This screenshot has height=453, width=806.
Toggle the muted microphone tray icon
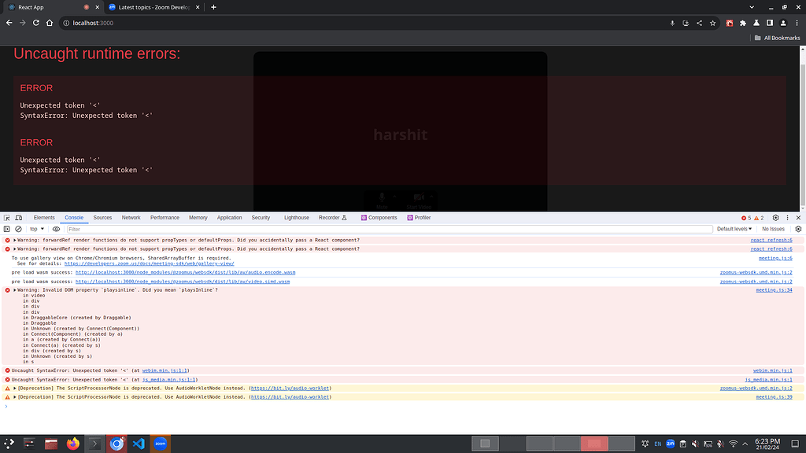[x=719, y=444]
